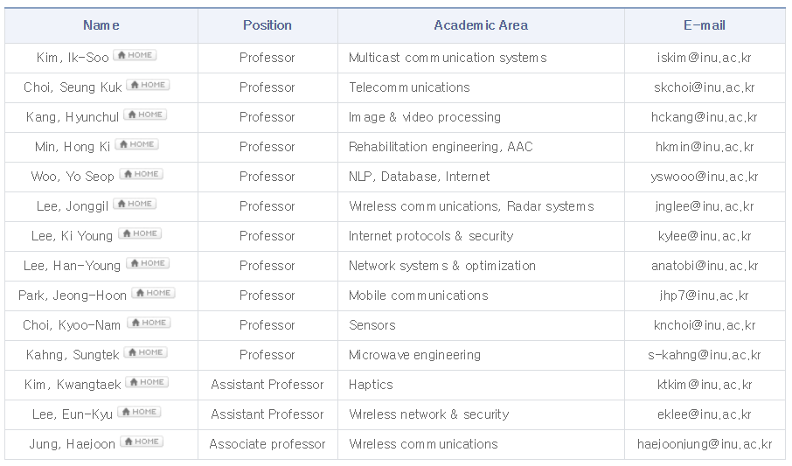Screen dimensions: 792x466
Task: Visit HOME icon of Choi, Kyoo-Nam
Action: coord(149,323)
